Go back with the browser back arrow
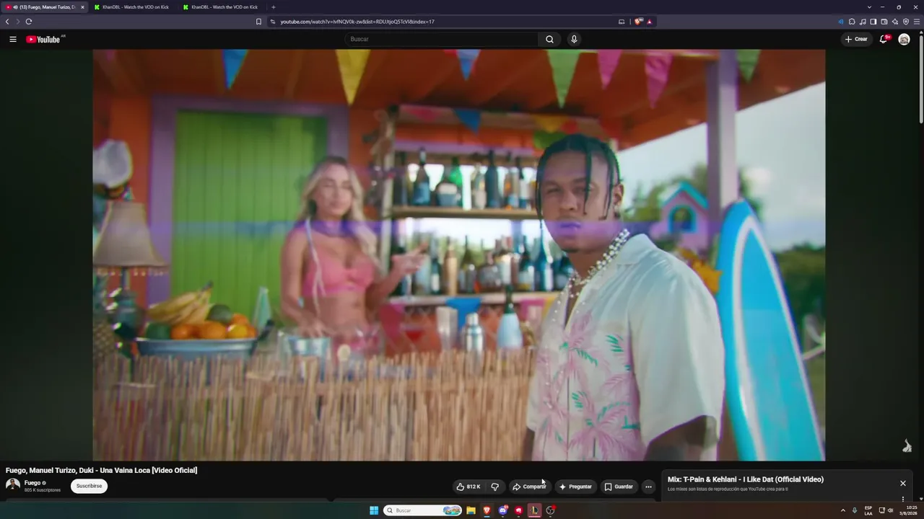The height and width of the screenshot is (519, 924). tap(7, 22)
